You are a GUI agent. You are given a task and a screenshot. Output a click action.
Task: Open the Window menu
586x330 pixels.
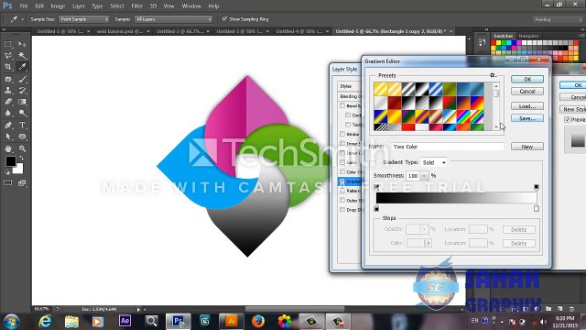tap(191, 6)
